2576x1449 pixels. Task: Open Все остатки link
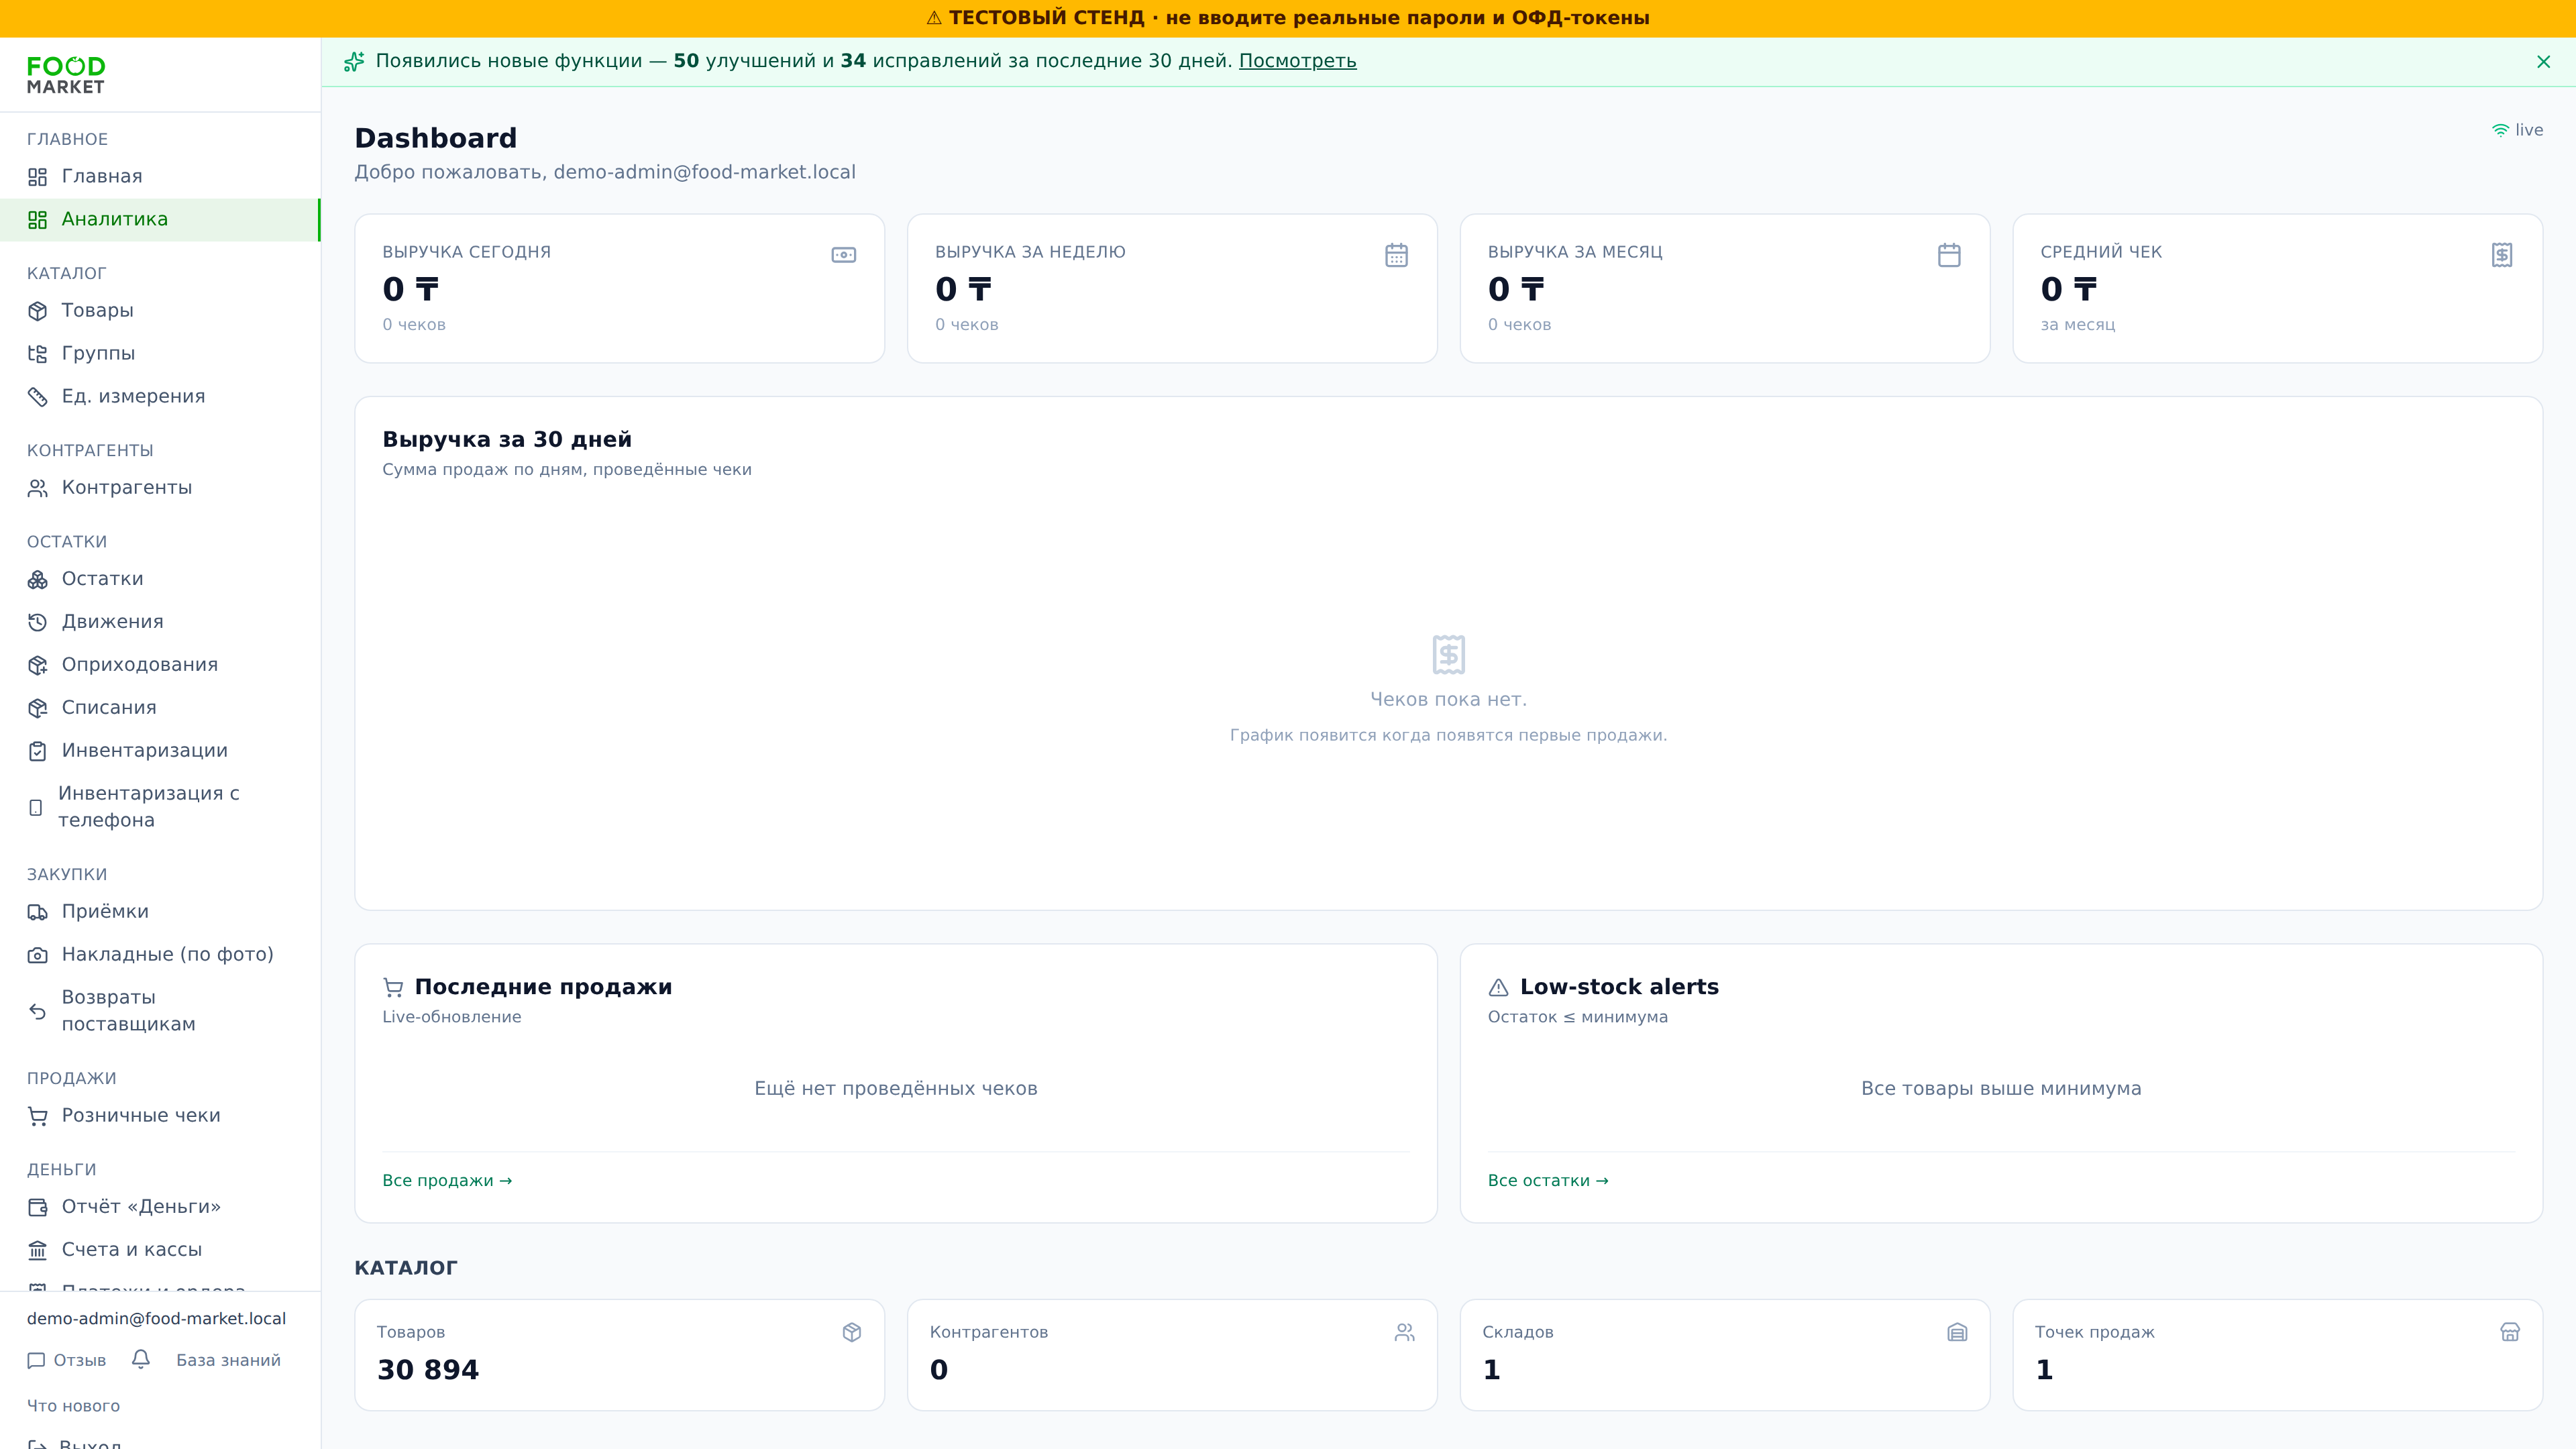click(1548, 1180)
